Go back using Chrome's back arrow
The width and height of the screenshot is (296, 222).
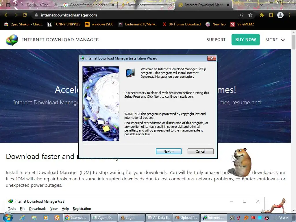tap(6, 15)
